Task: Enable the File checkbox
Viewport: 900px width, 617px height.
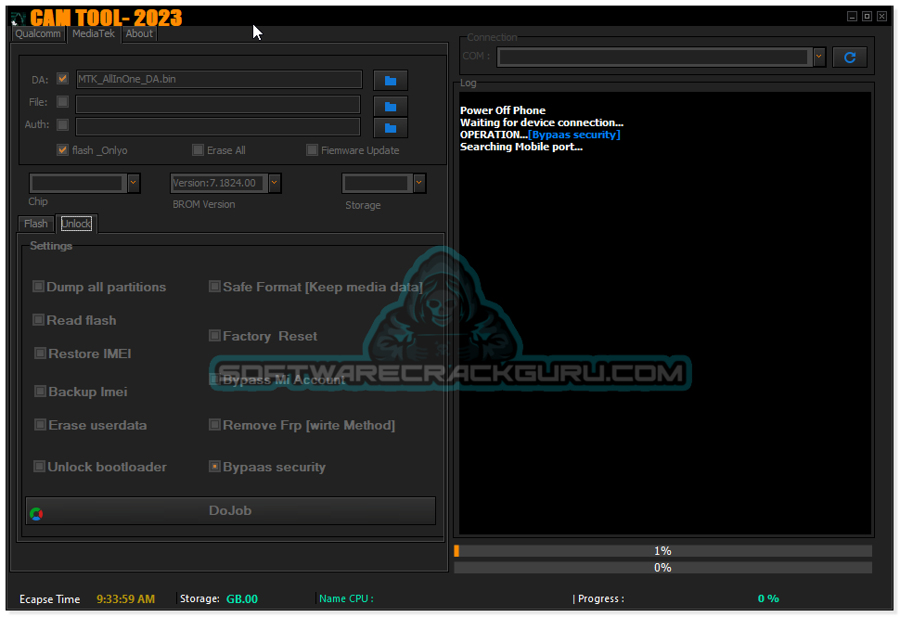Action: pos(62,101)
